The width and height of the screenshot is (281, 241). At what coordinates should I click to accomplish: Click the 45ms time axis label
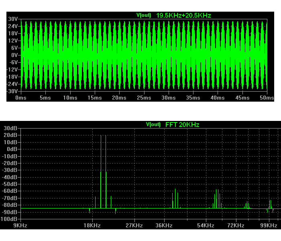242,98
